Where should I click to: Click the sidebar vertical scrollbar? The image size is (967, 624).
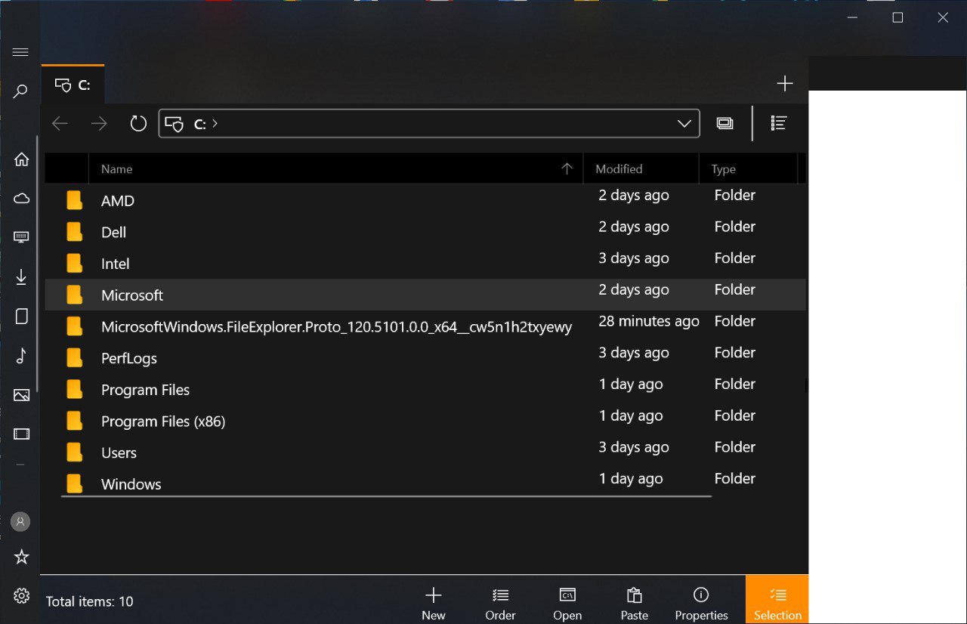[38, 263]
